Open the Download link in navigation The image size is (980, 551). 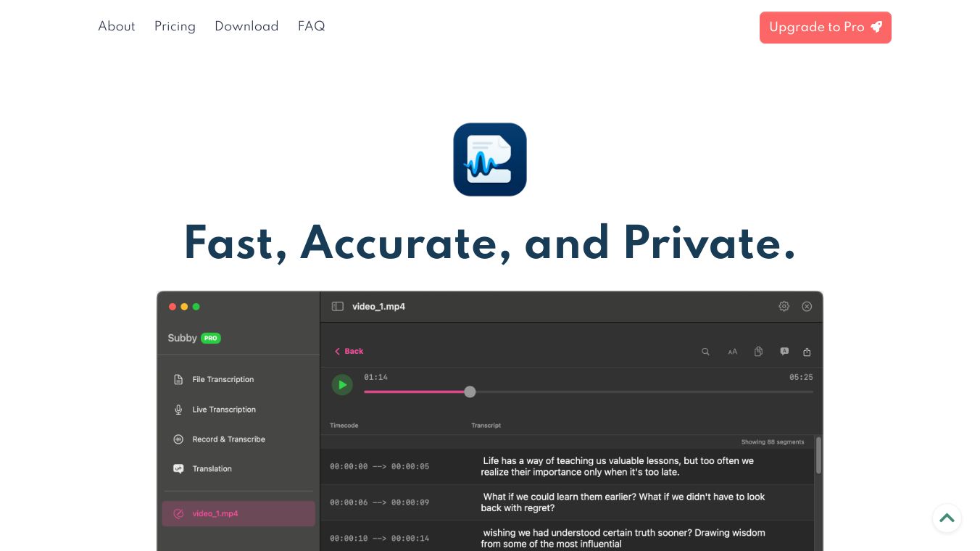[x=246, y=27]
